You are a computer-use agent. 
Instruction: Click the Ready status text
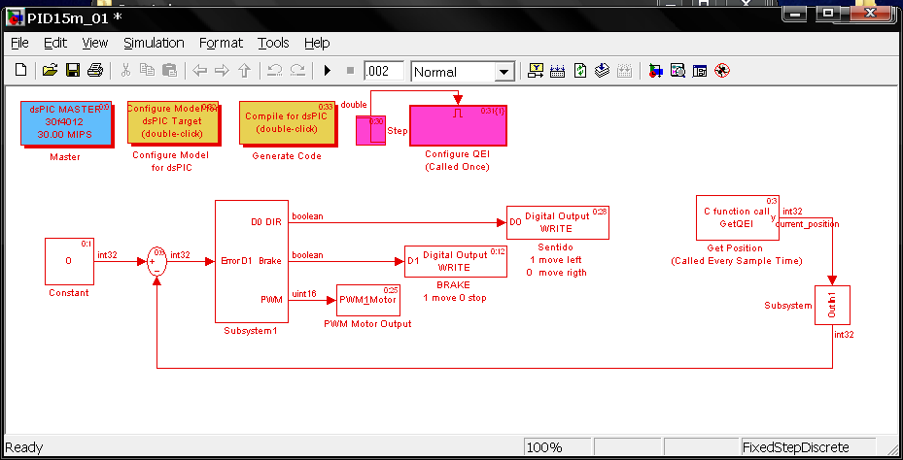tap(24, 447)
